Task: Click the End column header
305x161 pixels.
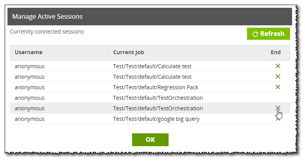Action: pos(276,52)
